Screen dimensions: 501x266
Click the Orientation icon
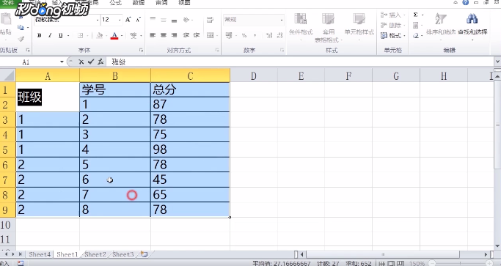[x=186, y=20]
